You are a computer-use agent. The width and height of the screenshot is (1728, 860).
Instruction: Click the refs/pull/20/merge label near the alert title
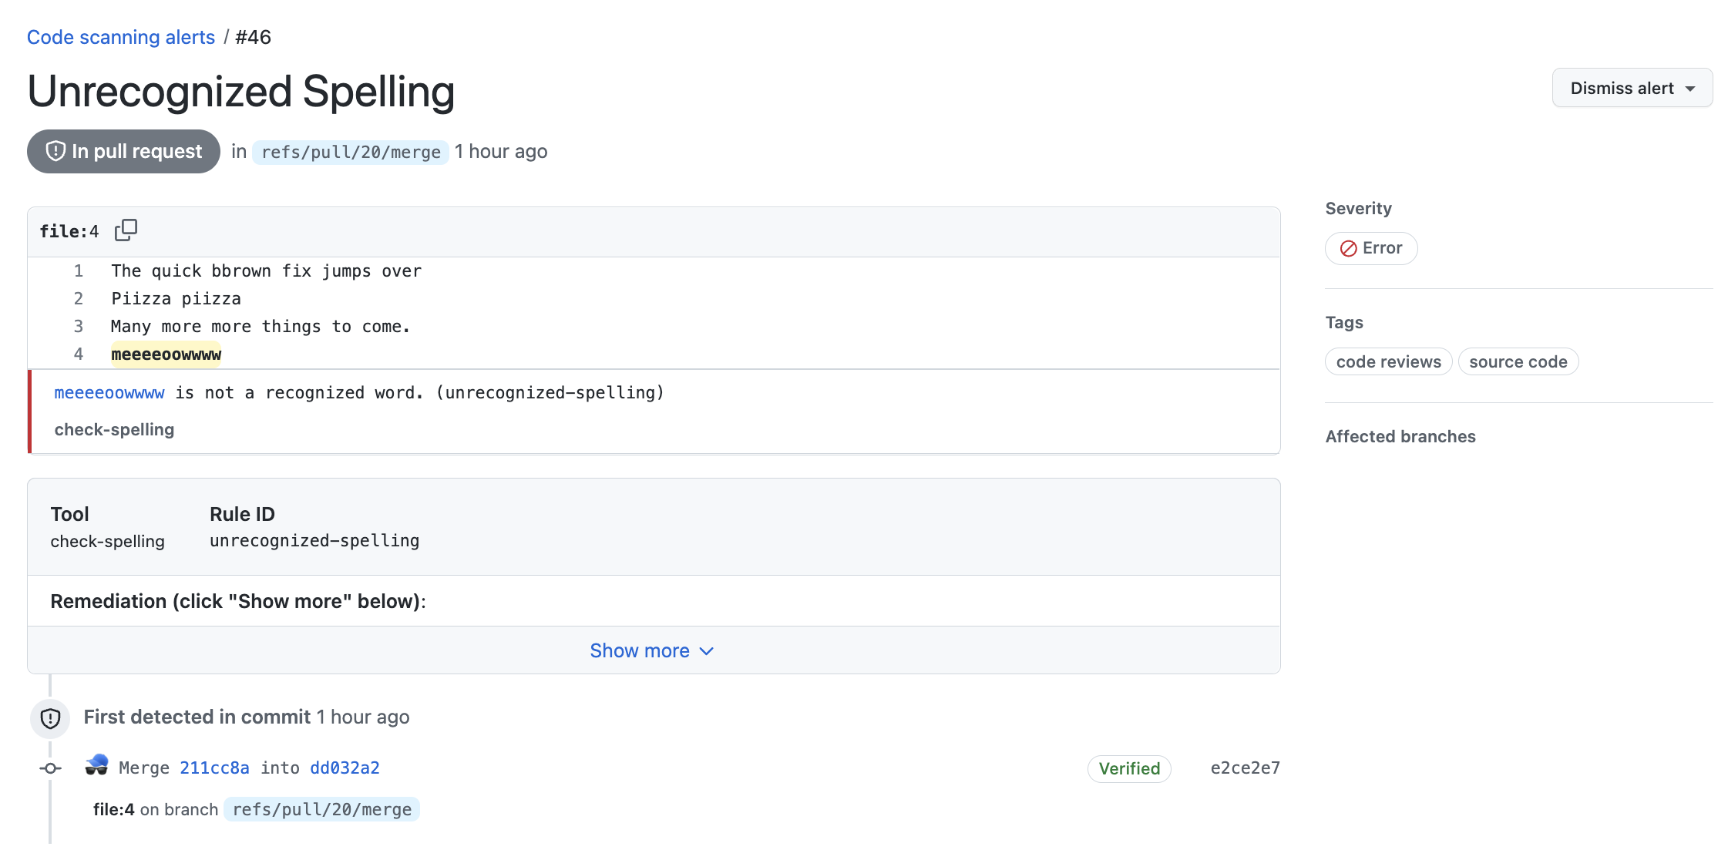(x=350, y=151)
